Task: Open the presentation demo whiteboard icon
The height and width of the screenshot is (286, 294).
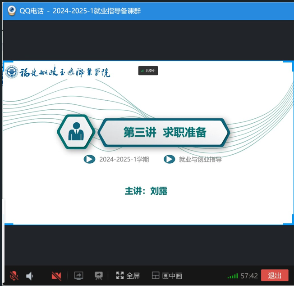Action: (99, 276)
